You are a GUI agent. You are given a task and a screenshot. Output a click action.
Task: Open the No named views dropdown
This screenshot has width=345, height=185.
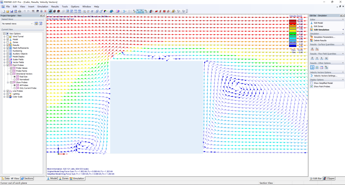click(x=17, y=24)
